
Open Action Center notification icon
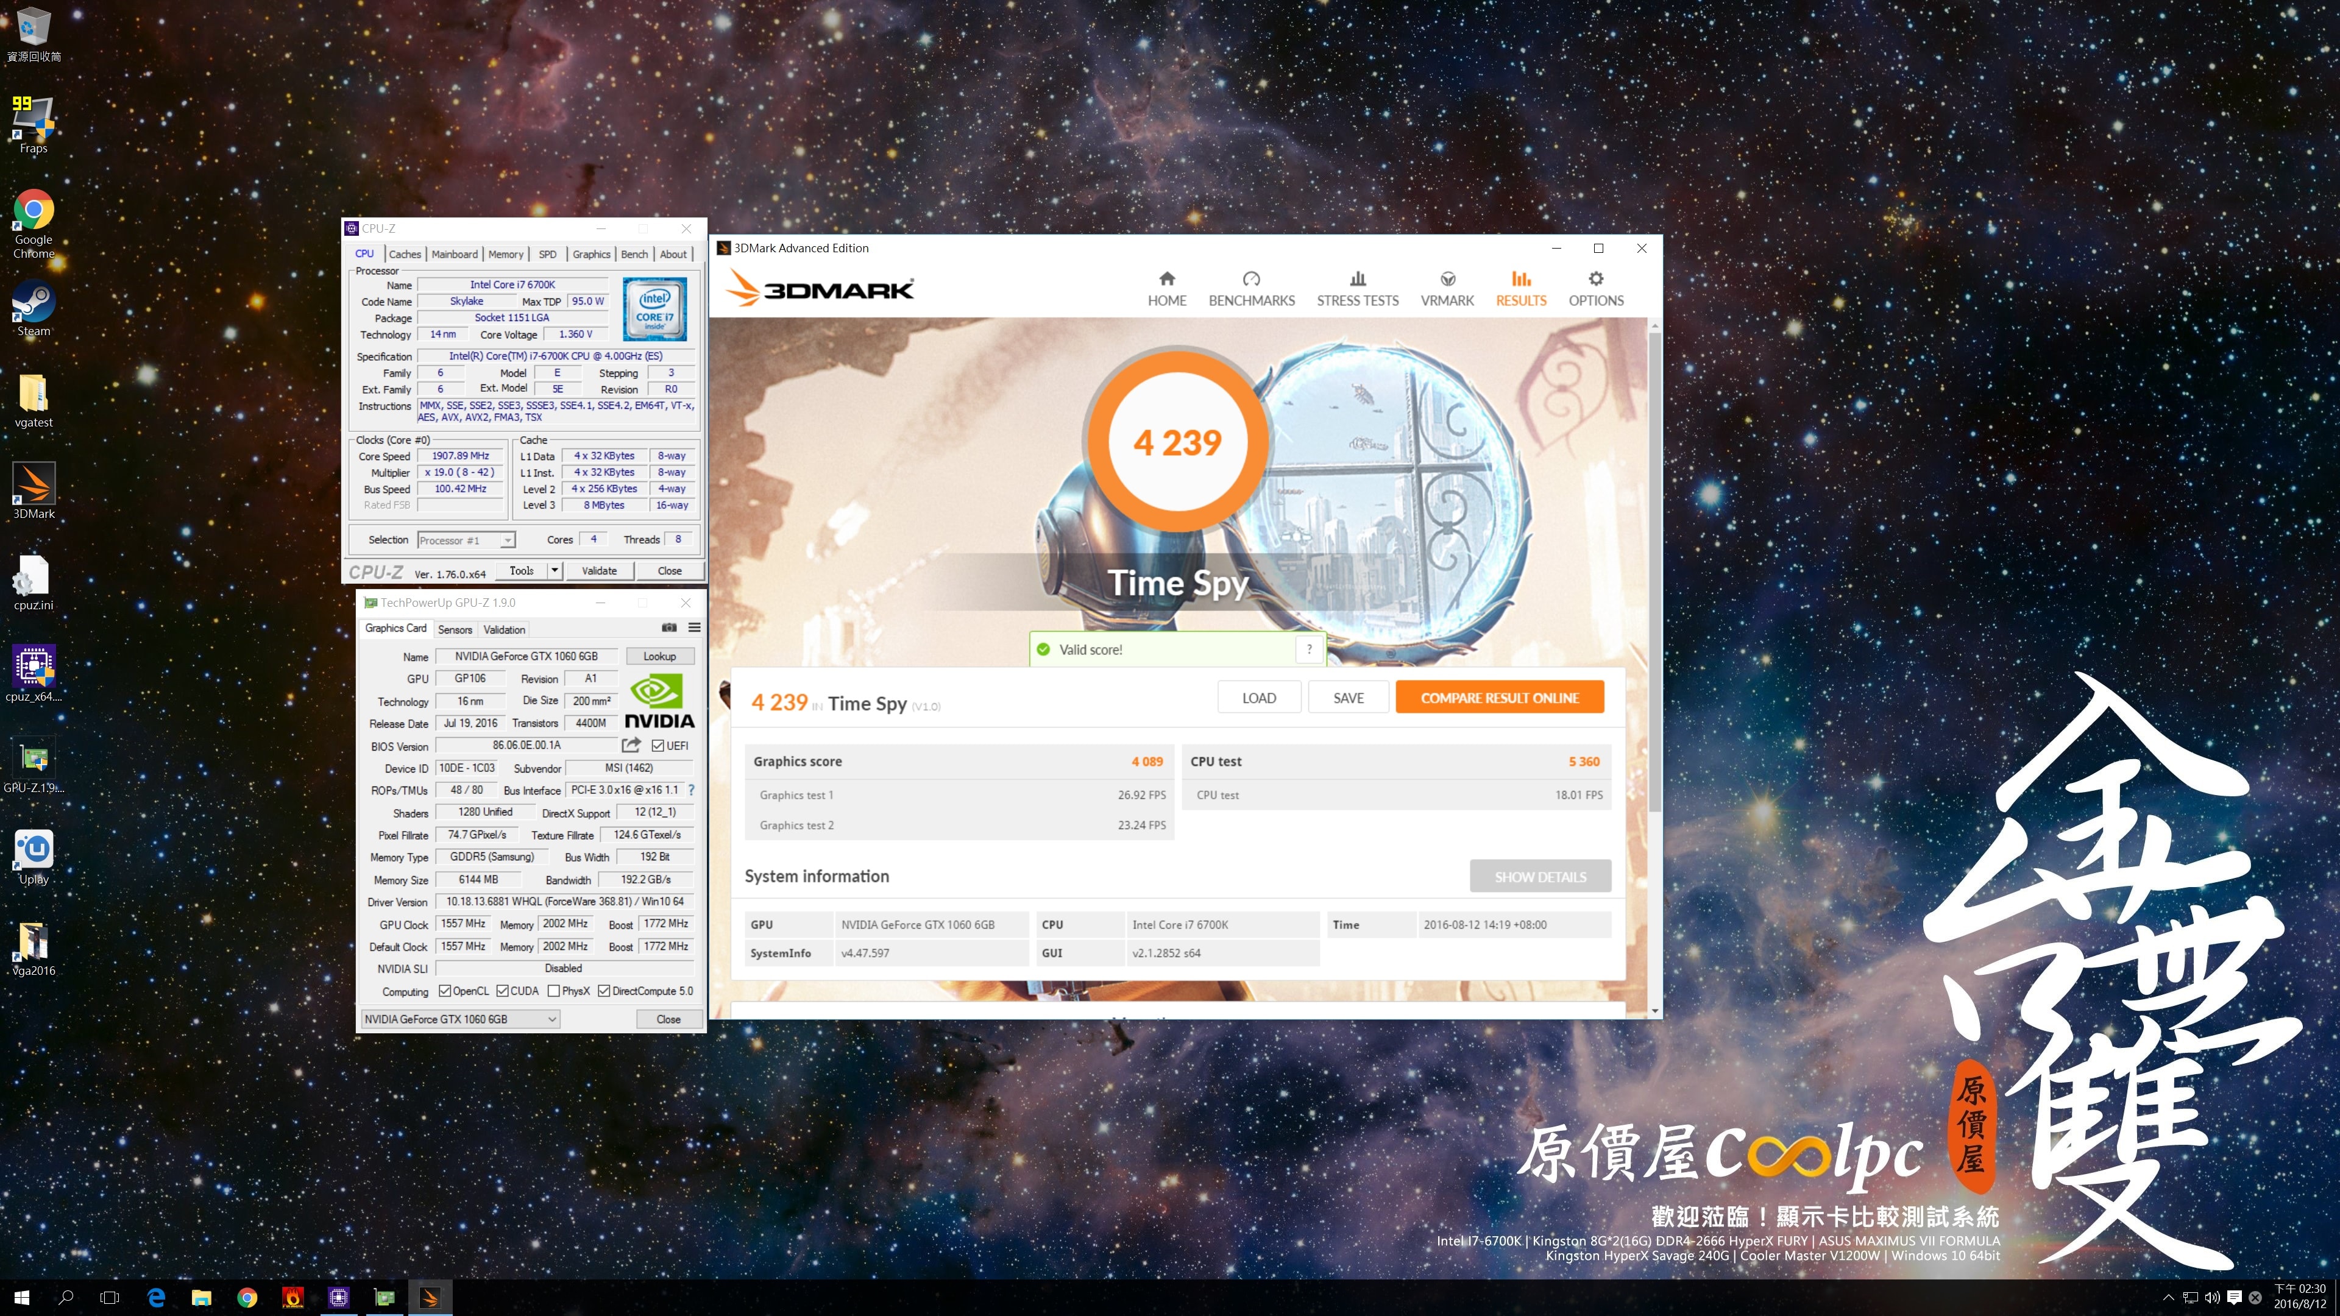pos(2235,1297)
